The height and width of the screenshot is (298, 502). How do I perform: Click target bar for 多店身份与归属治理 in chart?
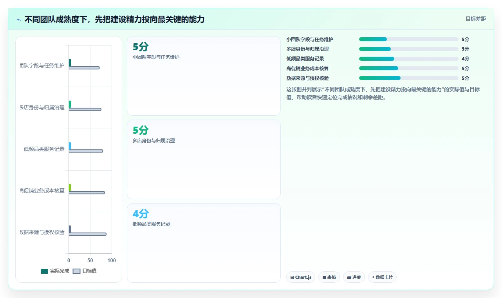(x=85, y=109)
